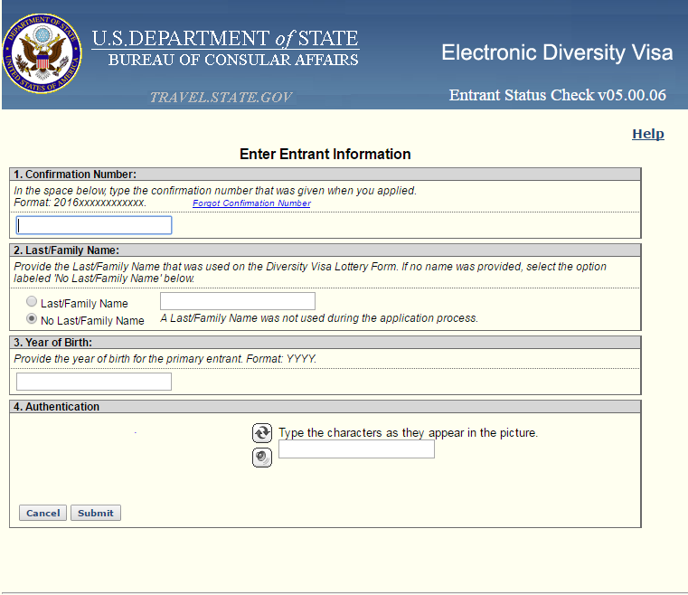Focus the Confirmation Number input field
Image resolution: width=688 pixels, height=595 pixels.
pyautogui.click(x=94, y=225)
